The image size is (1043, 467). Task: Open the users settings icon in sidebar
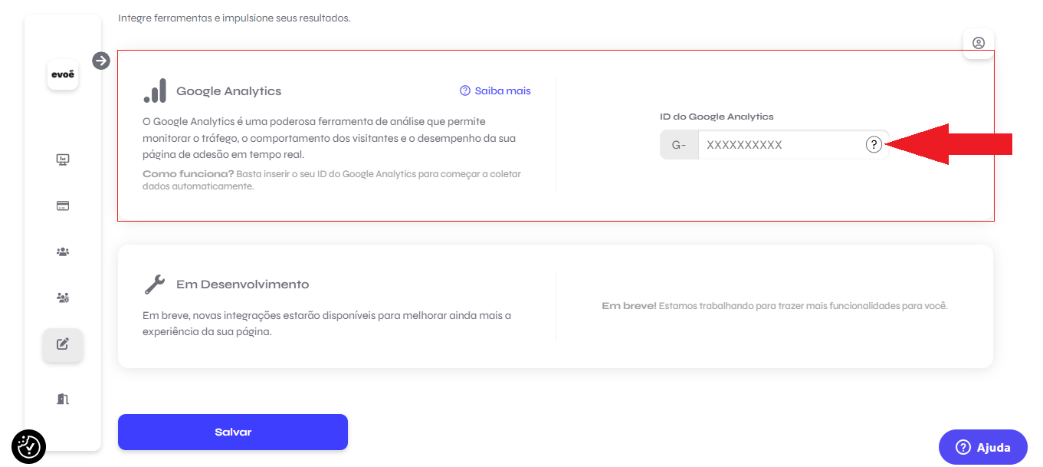click(63, 298)
